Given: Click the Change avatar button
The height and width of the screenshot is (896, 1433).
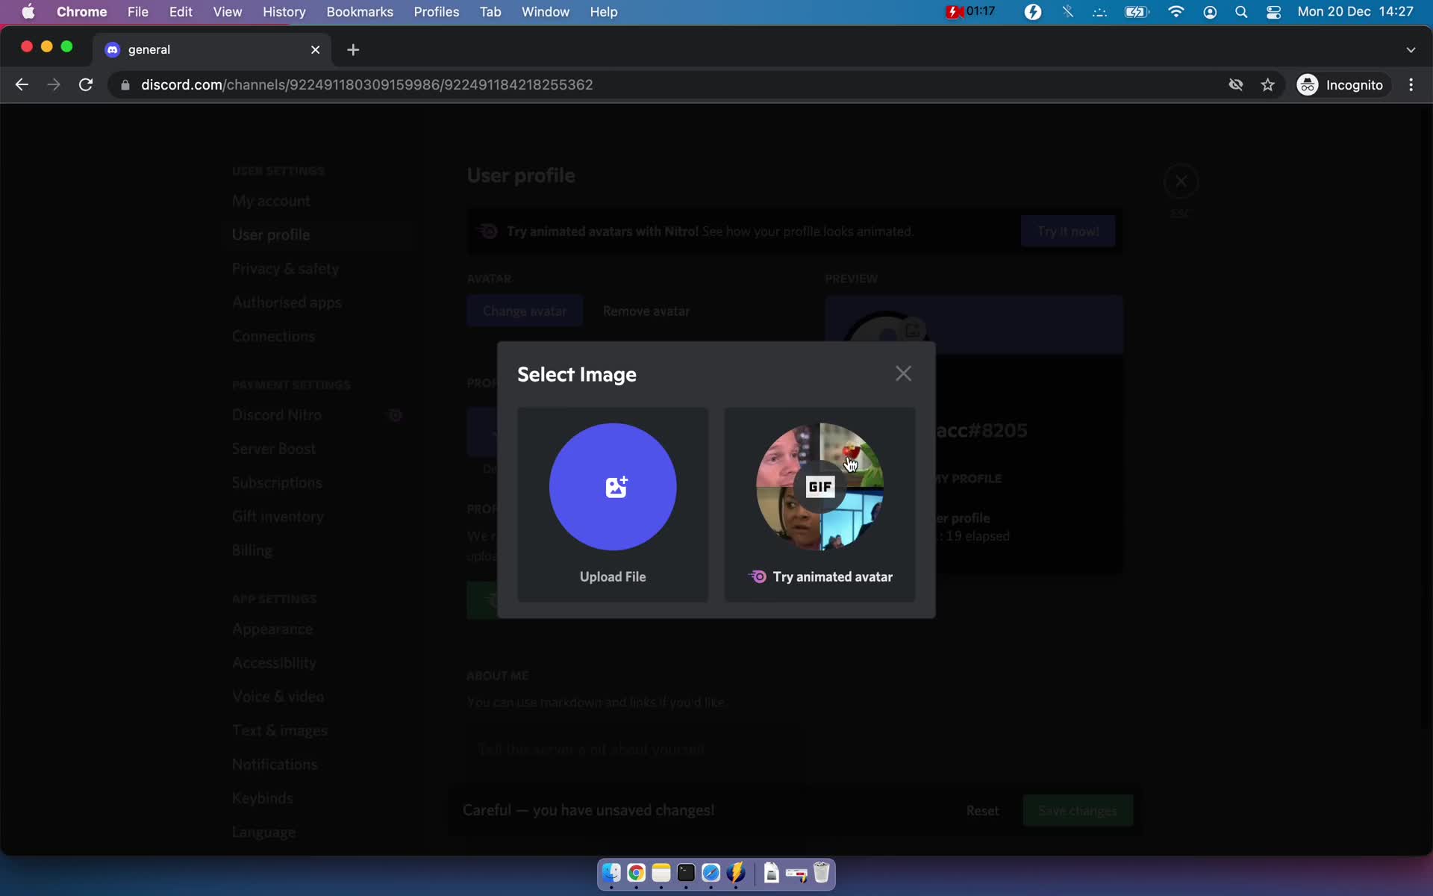Looking at the screenshot, I should click(525, 311).
